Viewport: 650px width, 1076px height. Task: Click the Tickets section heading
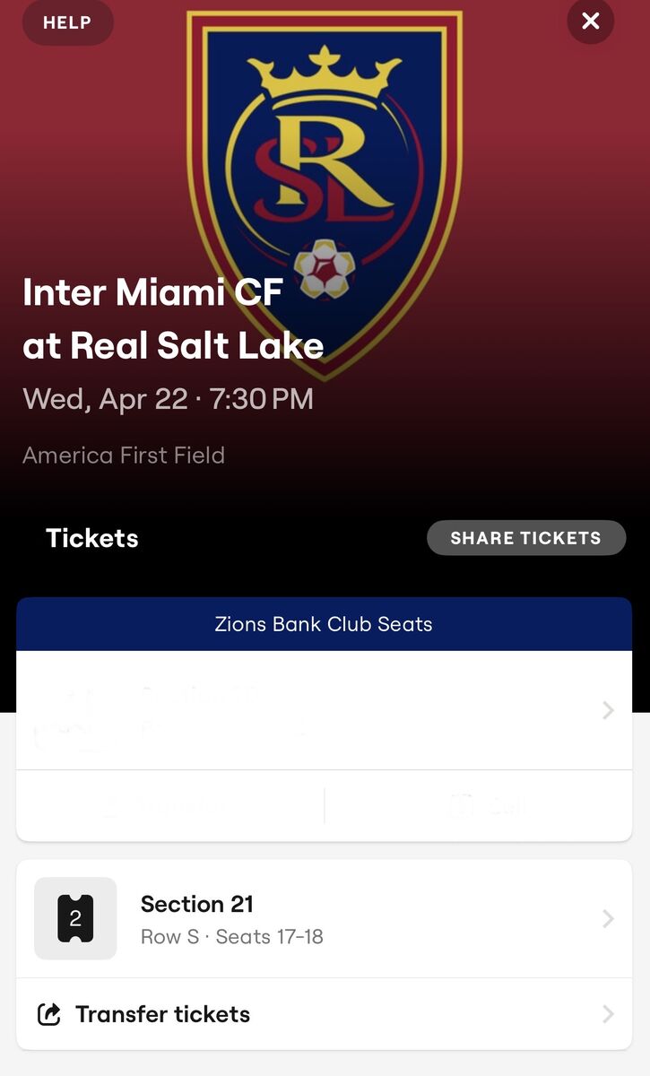[x=91, y=537]
